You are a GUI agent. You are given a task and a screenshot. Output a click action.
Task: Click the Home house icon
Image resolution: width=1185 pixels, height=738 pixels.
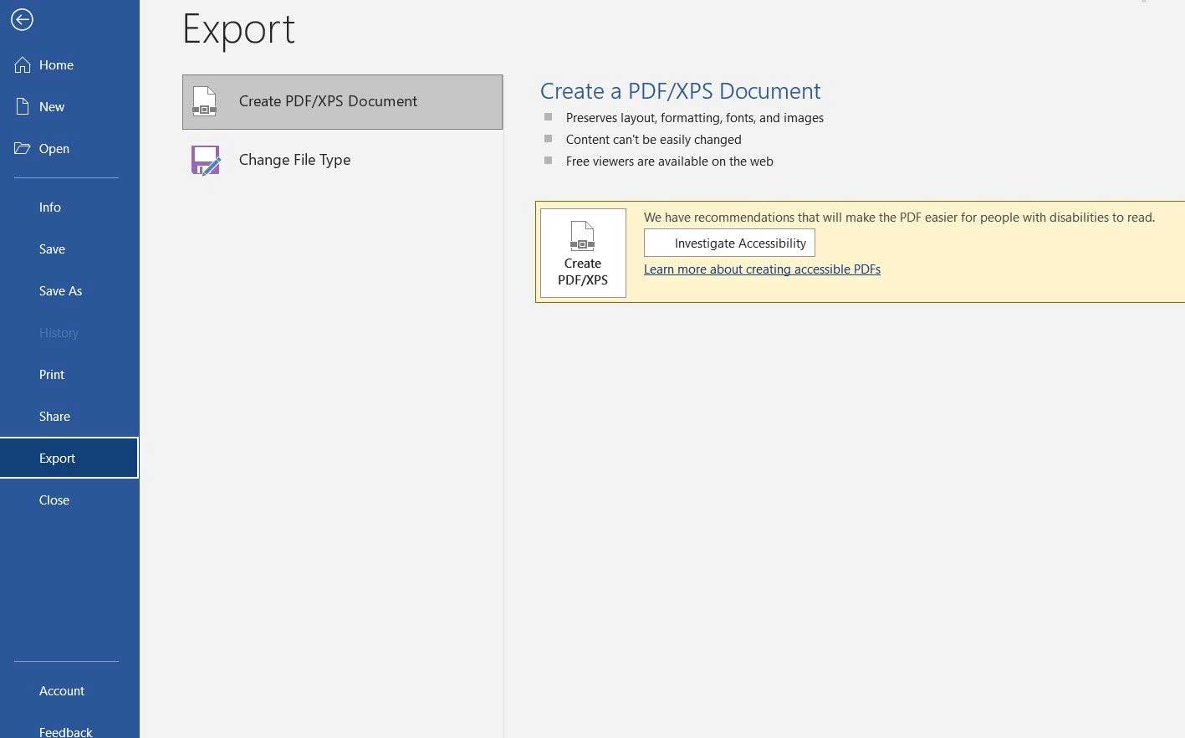tap(23, 65)
